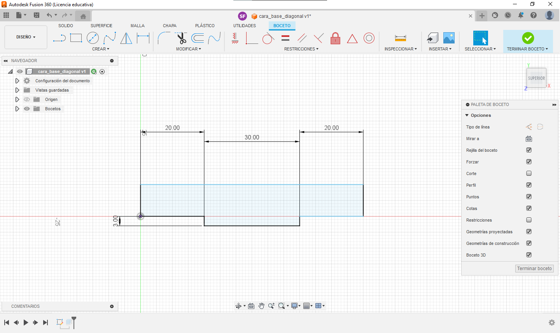The height and width of the screenshot is (333, 560).
Task: Apply the Tangent constraint
Action: (268, 38)
